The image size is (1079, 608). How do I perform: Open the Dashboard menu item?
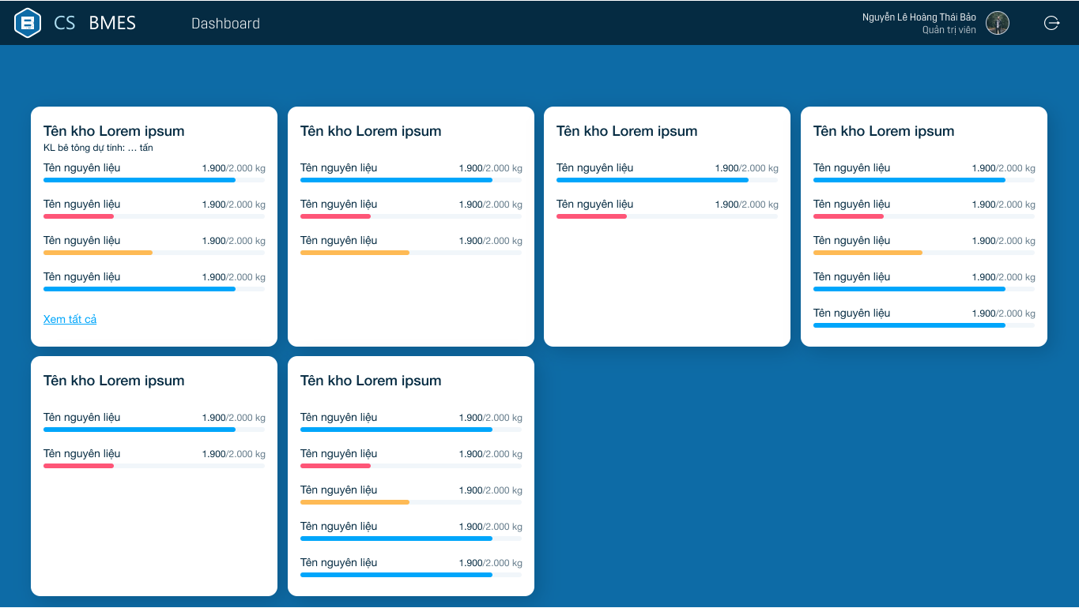click(225, 24)
